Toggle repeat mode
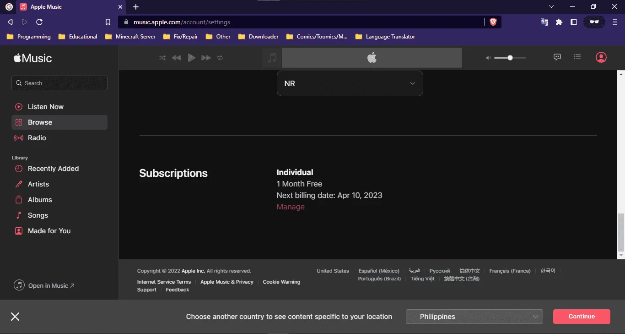This screenshot has height=334, width=625. pos(220,58)
